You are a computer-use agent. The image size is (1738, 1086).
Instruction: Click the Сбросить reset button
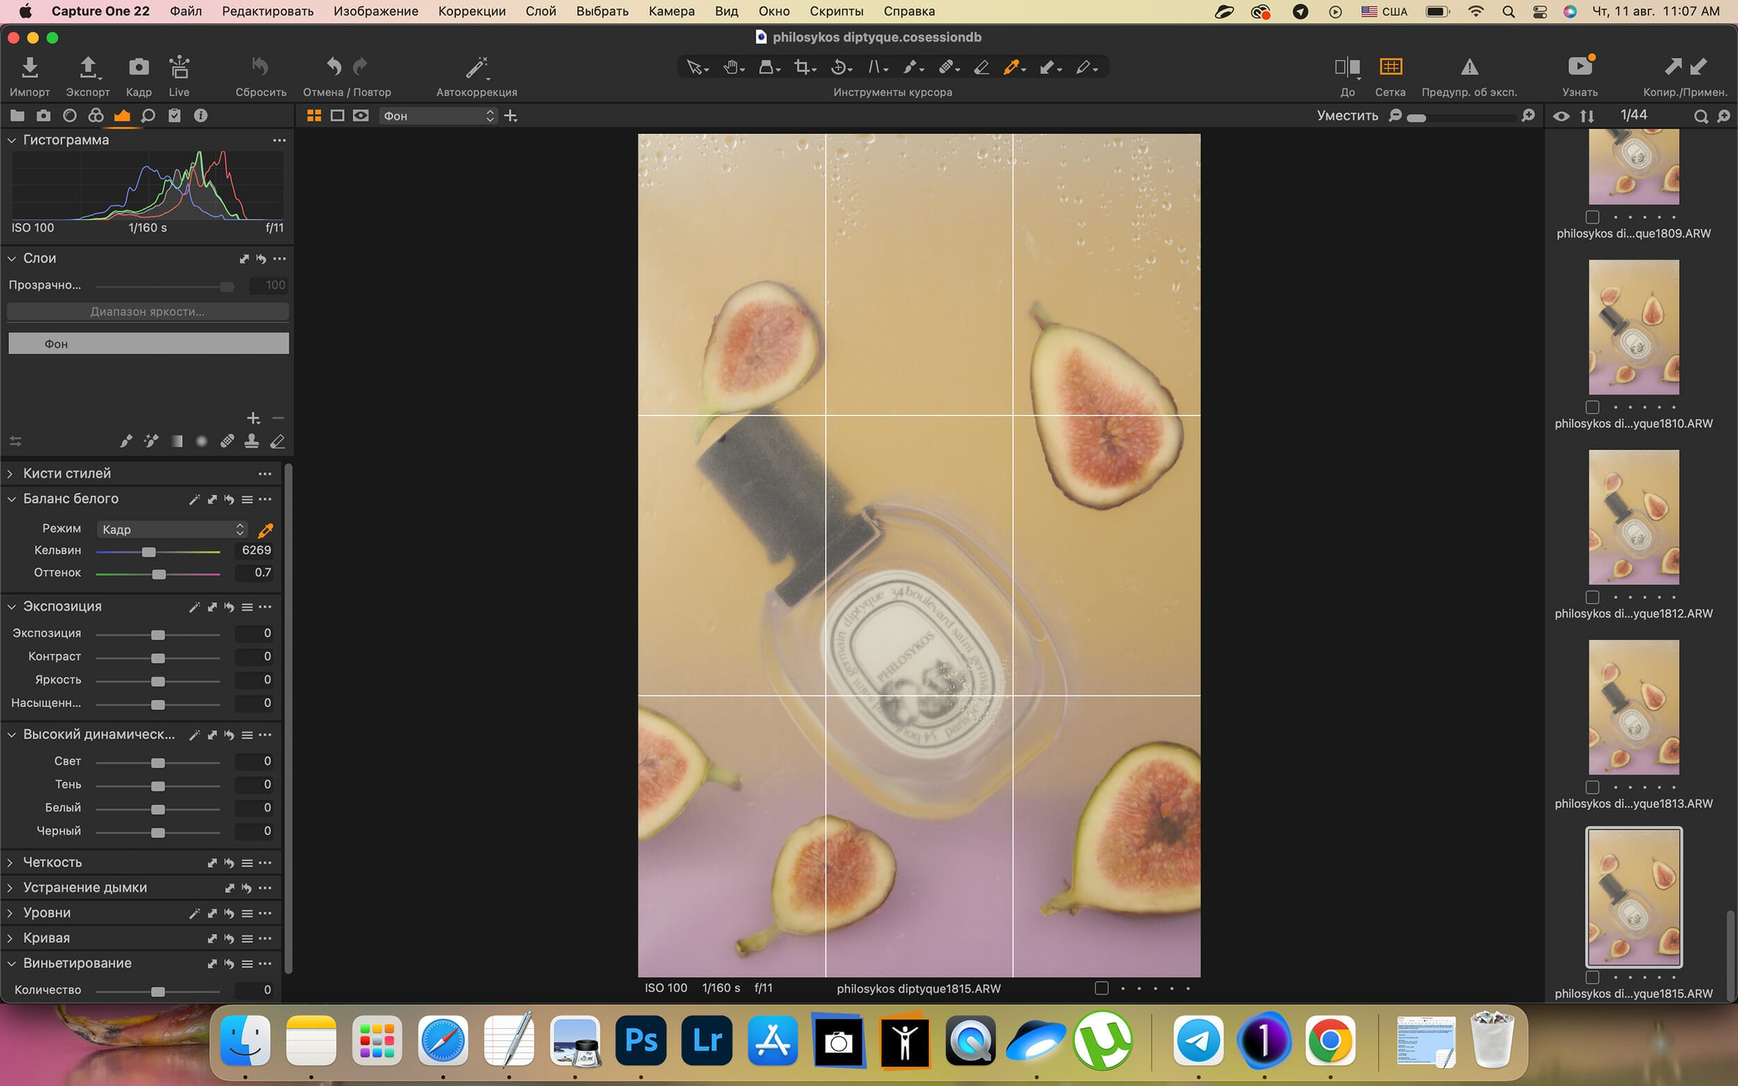[260, 67]
